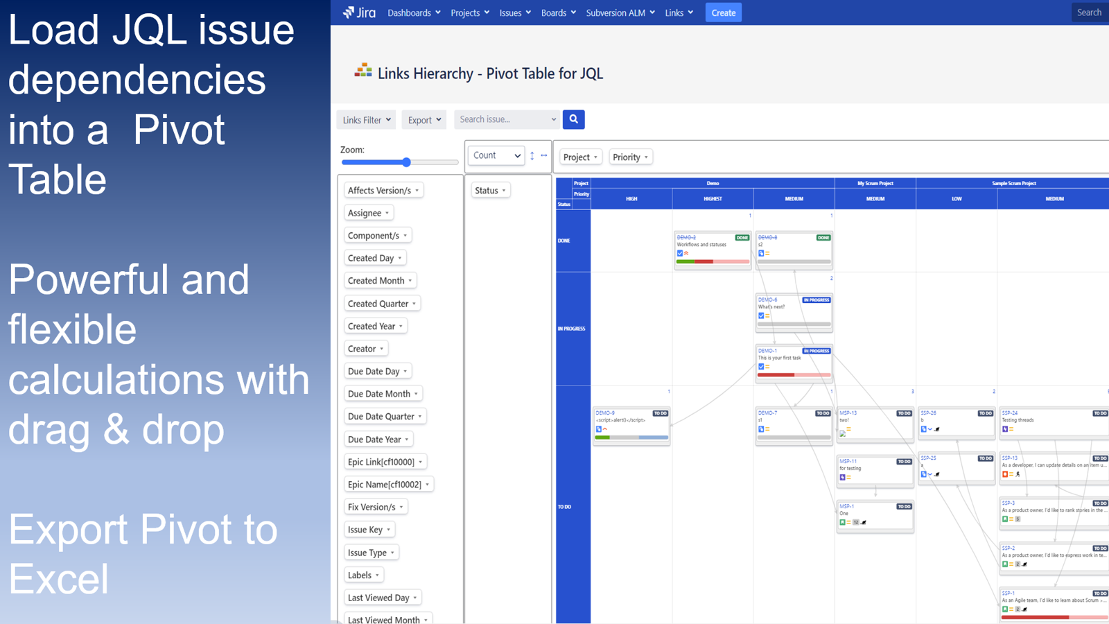
Task: Click the HIGHEST priority column header
Action: pyautogui.click(x=713, y=199)
